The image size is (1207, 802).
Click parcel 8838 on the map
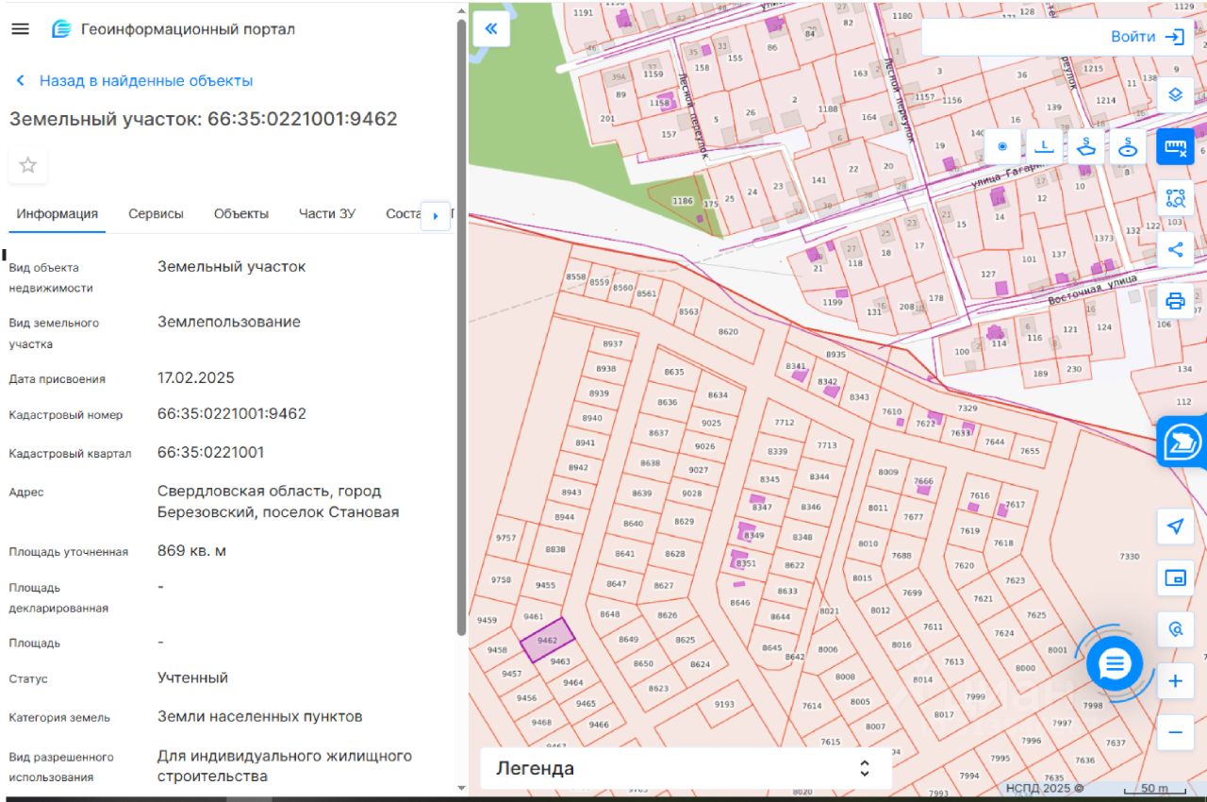[555, 549]
